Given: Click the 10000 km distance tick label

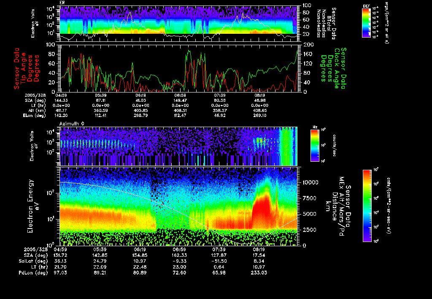Looking at the screenshot, I should click(310, 182).
